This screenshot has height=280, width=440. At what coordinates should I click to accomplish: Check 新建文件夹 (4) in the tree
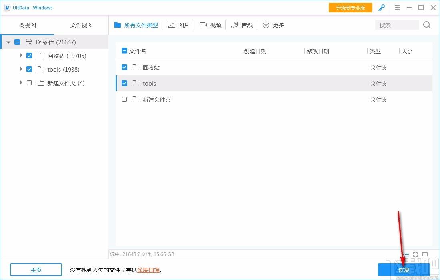point(29,83)
